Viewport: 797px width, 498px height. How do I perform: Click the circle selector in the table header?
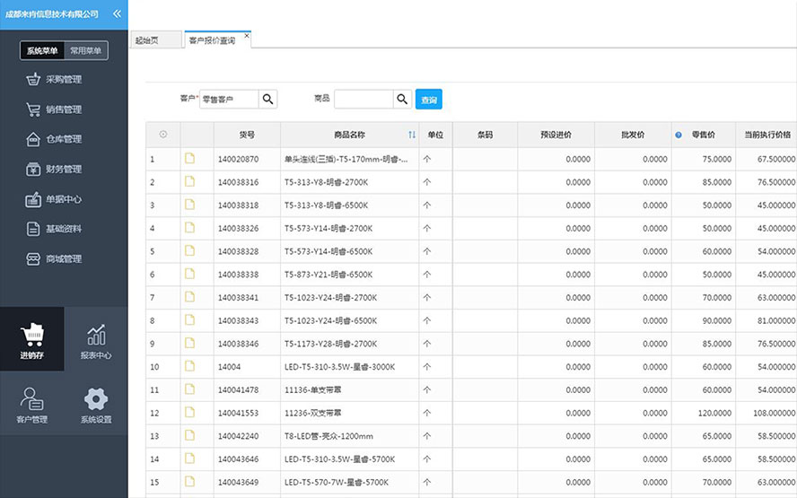coord(163,135)
